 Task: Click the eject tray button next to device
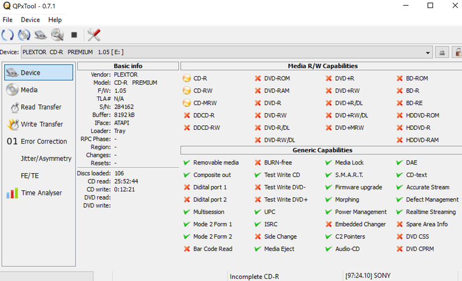tap(442, 53)
